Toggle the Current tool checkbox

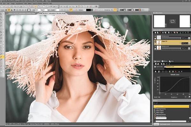pos(155,67)
